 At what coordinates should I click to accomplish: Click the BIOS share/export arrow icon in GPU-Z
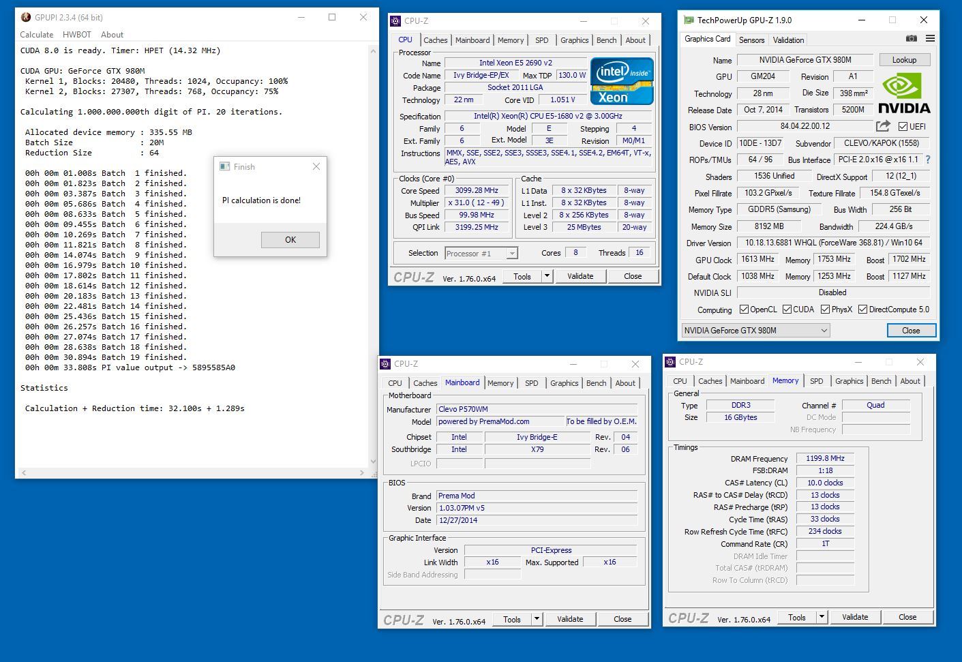tap(883, 126)
